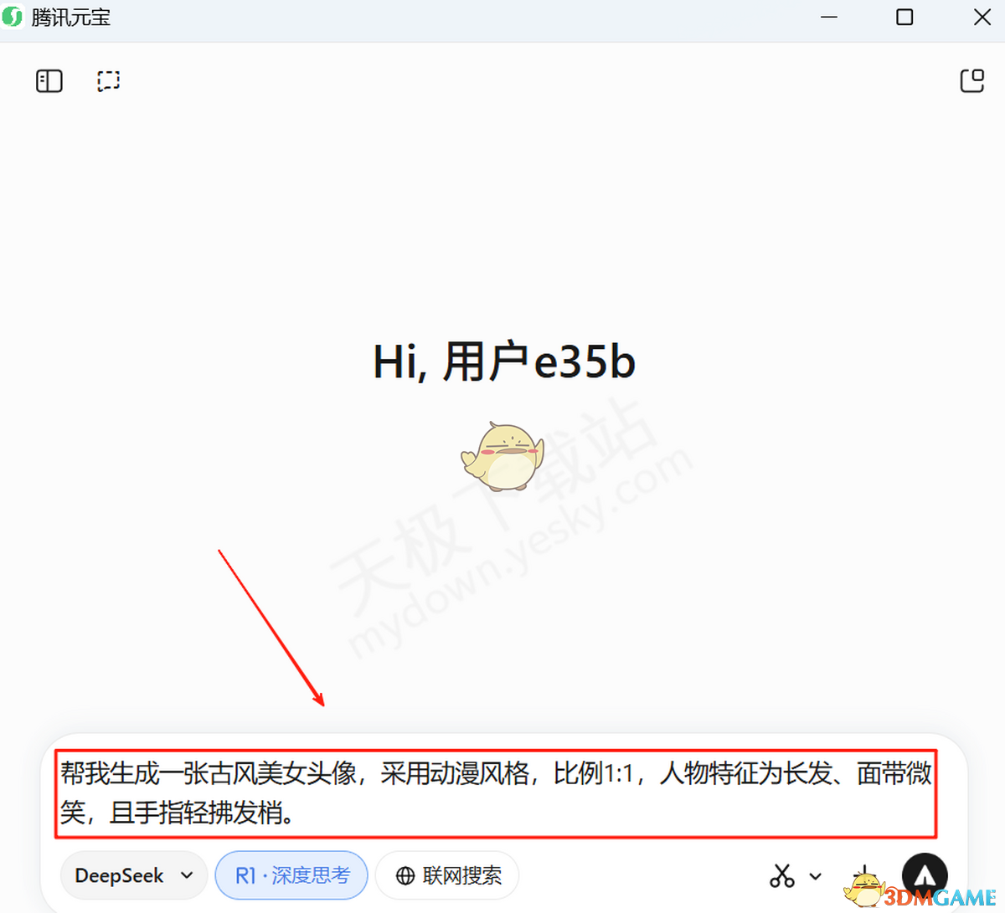Toggle 联网搜索 web search on

point(446,875)
